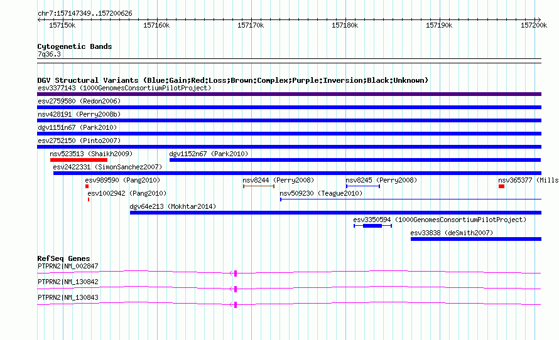Click the nsv428191 blue gain bar
The height and width of the screenshot is (340, 559).
pyautogui.click(x=289, y=120)
